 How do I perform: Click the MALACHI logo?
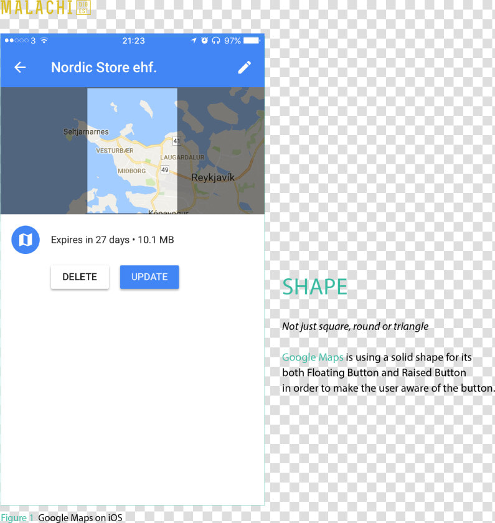pos(45,7)
